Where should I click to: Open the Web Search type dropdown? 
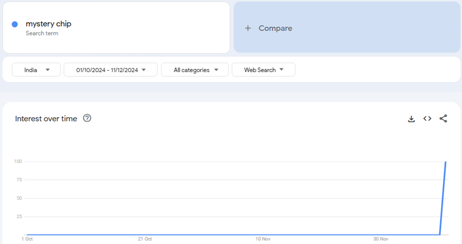(x=263, y=70)
